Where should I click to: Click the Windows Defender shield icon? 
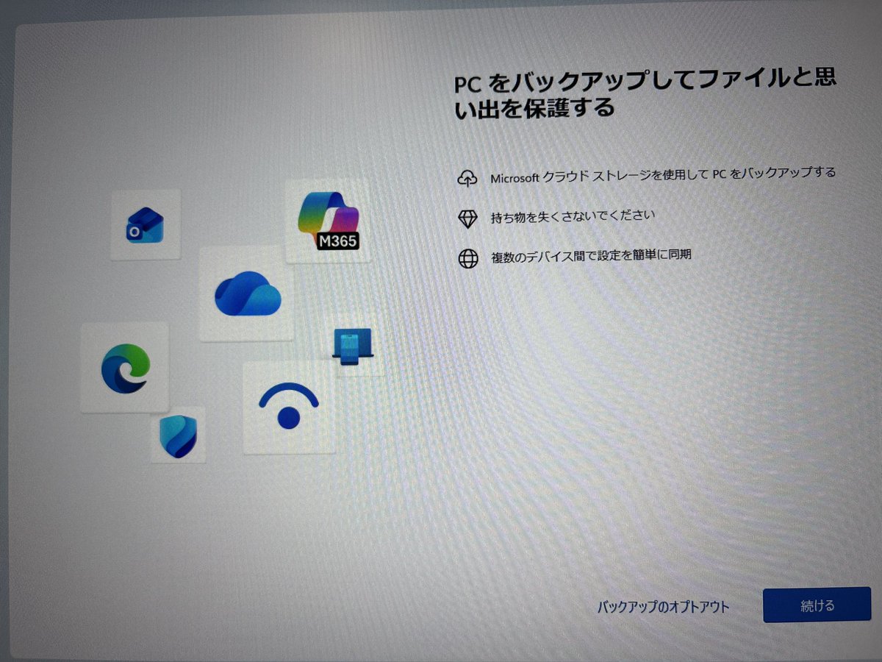coord(178,435)
